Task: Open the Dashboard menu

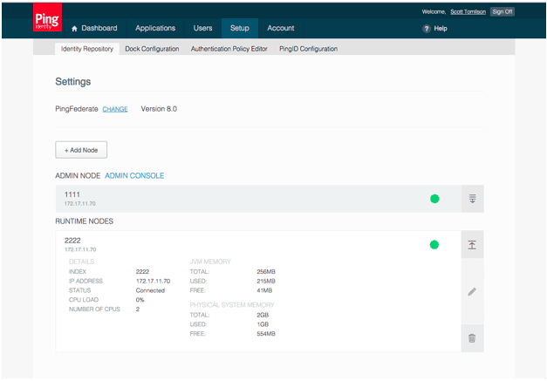Action: click(94, 28)
